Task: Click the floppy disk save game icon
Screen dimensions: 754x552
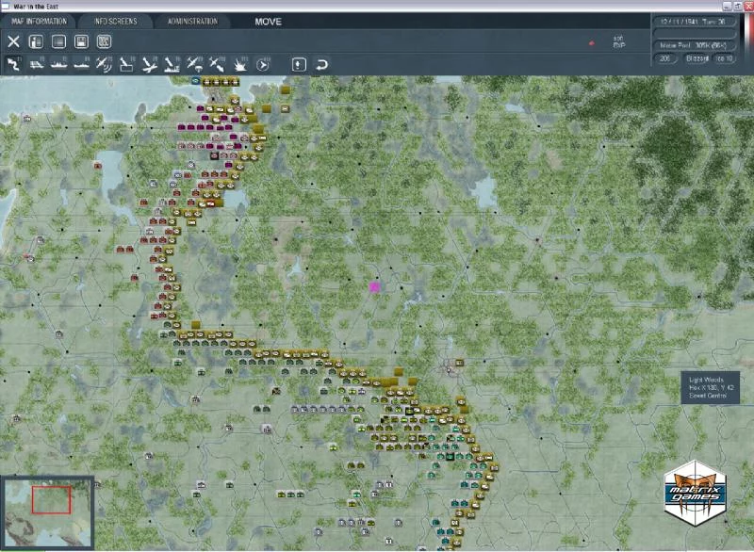Action: coord(81,41)
